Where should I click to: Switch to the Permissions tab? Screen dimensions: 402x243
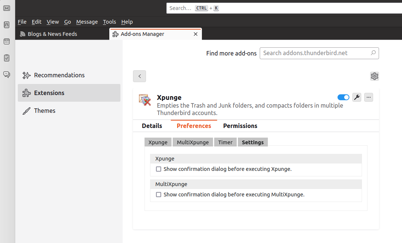tap(240, 126)
